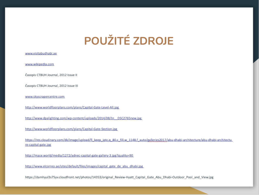Open the www.visitabudhabi.ae link
The height and width of the screenshot is (195, 259).
pos(41,53)
